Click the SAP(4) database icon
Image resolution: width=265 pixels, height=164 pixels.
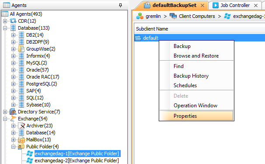coord(21,91)
